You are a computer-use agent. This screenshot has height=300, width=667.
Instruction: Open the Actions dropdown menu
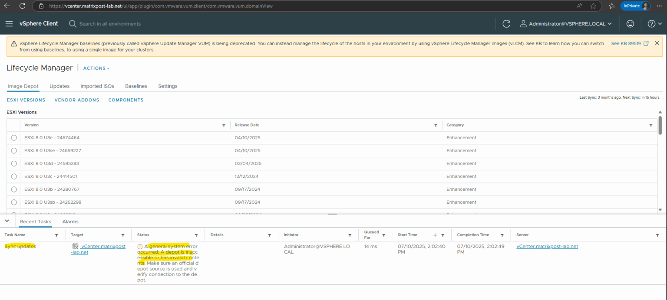[x=96, y=68]
